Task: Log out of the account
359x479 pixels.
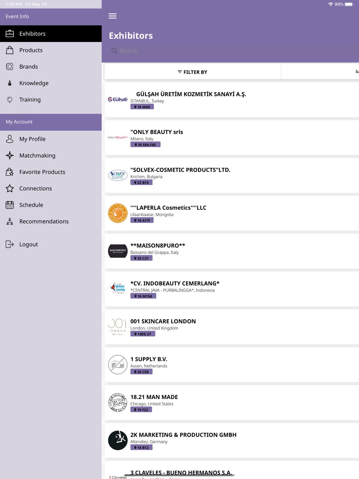Action: coord(51,245)
